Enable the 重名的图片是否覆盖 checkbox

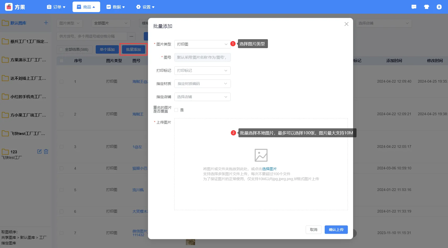click(x=176, y=110)
